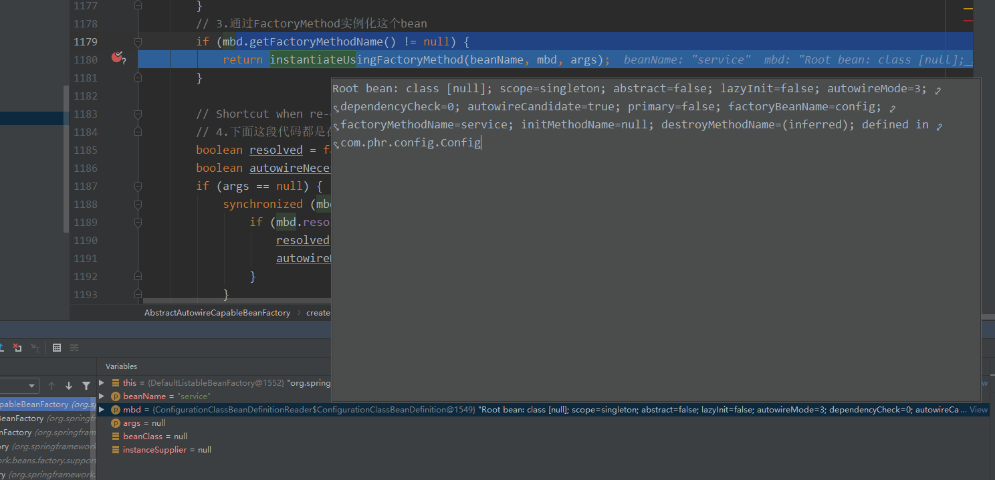Toggle fold marker at line 1181
Image resolution: width=995 pixels, height=480 pixels.
[x=138, y=78]
